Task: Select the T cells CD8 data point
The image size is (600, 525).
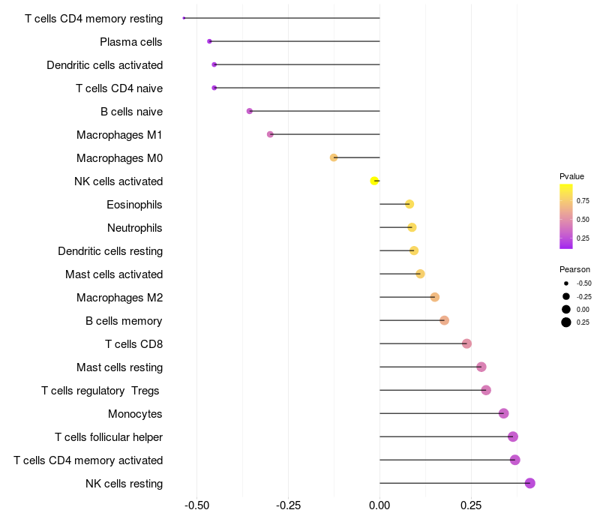Action: (466, 343)
